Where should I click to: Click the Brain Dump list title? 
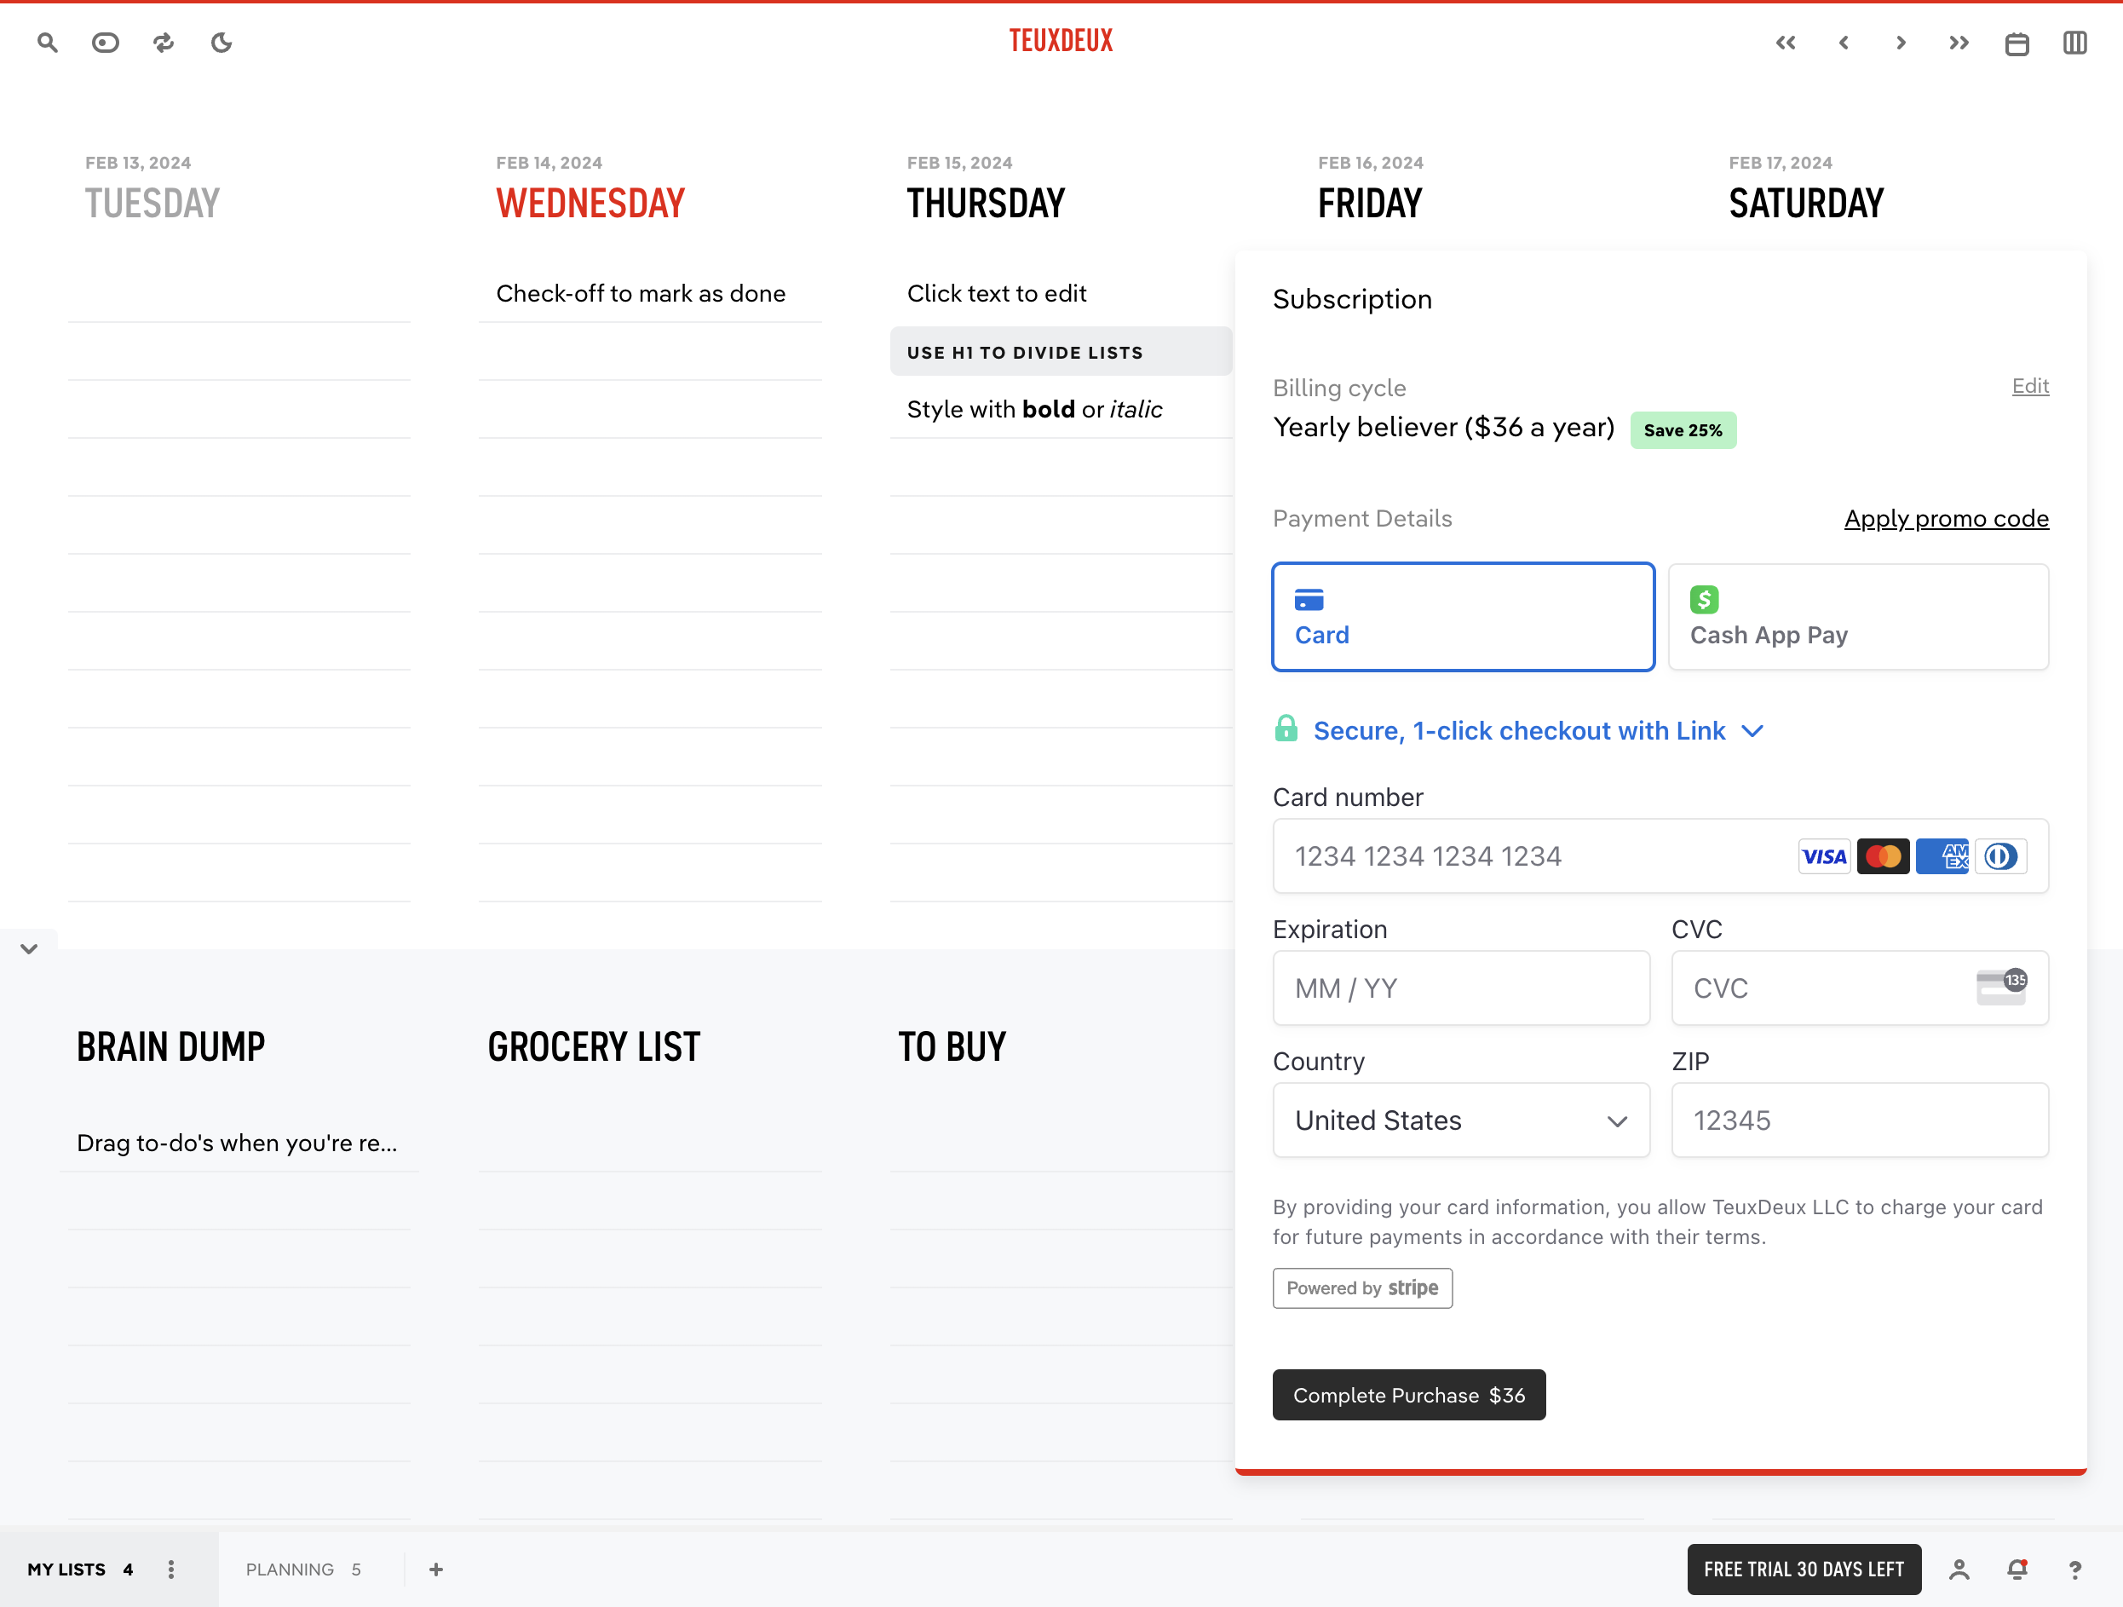point(171,1047)
